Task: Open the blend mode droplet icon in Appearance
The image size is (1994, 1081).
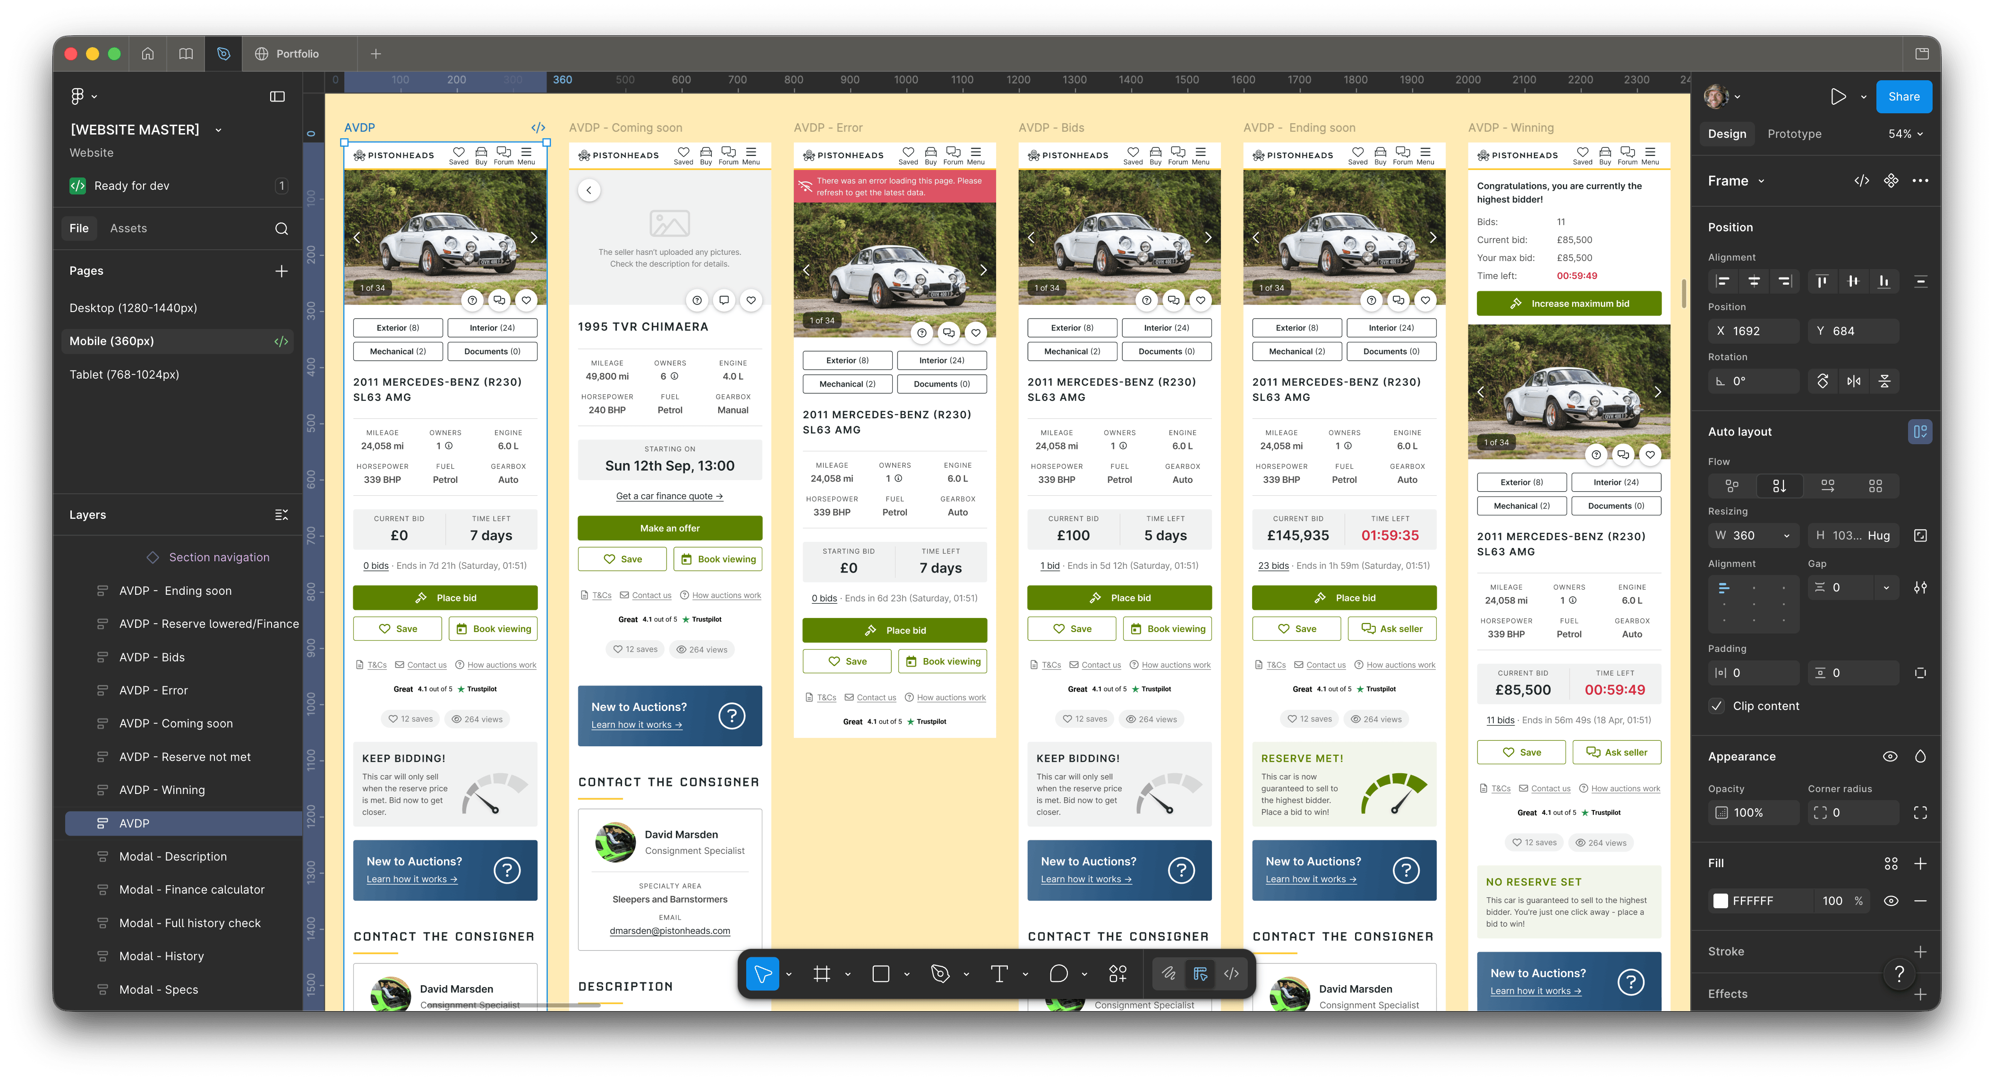Action: (1920, 756)
